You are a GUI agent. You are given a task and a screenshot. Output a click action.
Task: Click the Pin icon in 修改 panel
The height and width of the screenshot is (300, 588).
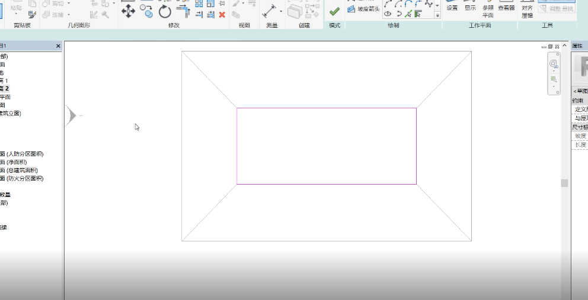pos(222,4)
